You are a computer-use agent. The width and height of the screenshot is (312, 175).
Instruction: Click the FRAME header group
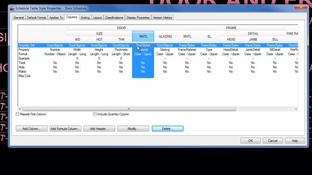click(231, 28)
